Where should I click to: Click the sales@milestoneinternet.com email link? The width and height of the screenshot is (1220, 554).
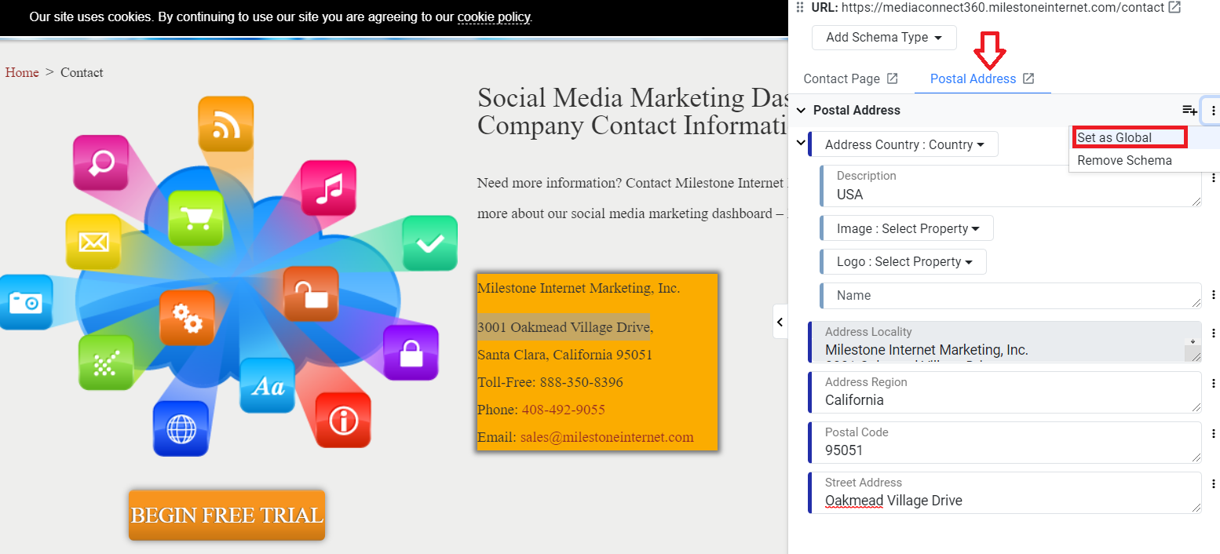[x=607, y=437]
